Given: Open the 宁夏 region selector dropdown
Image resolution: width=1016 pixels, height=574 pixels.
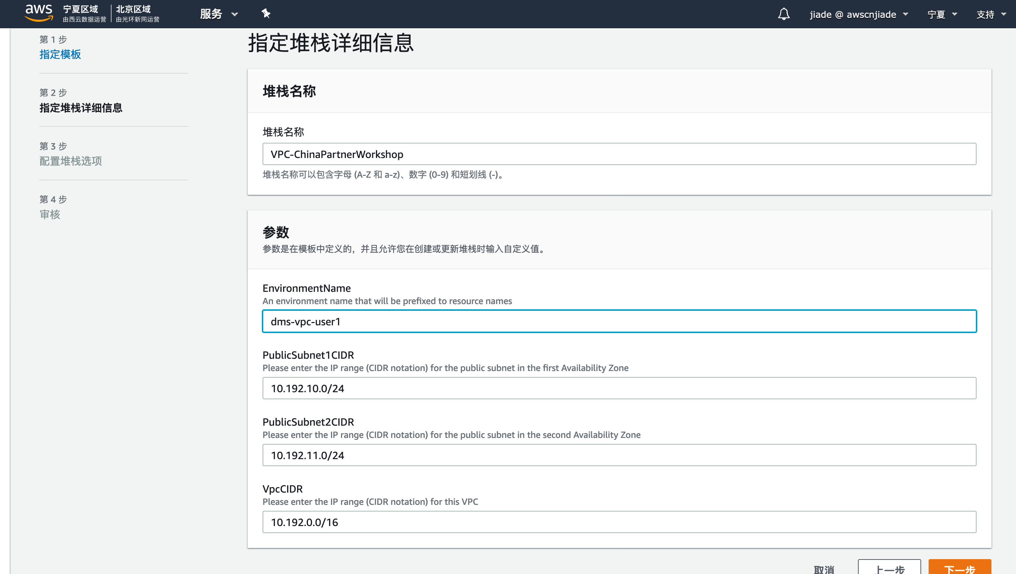Looking at the screenshot, I should pos(943,14).
